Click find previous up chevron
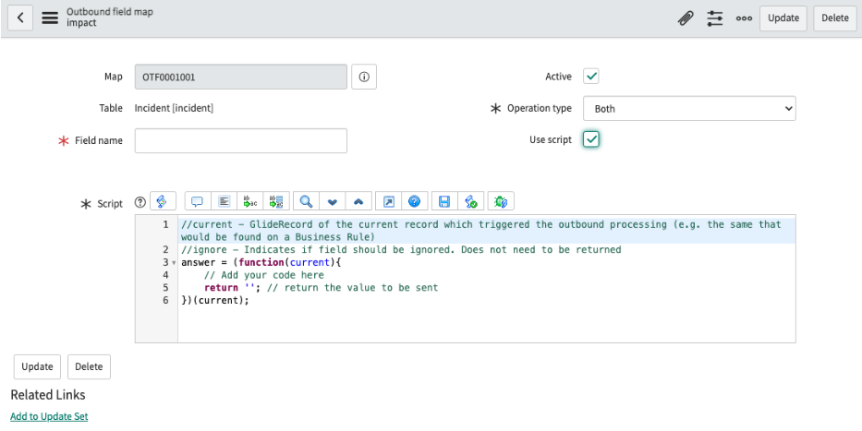This screenshot has width=862, height=431. (x=358, y=201)
